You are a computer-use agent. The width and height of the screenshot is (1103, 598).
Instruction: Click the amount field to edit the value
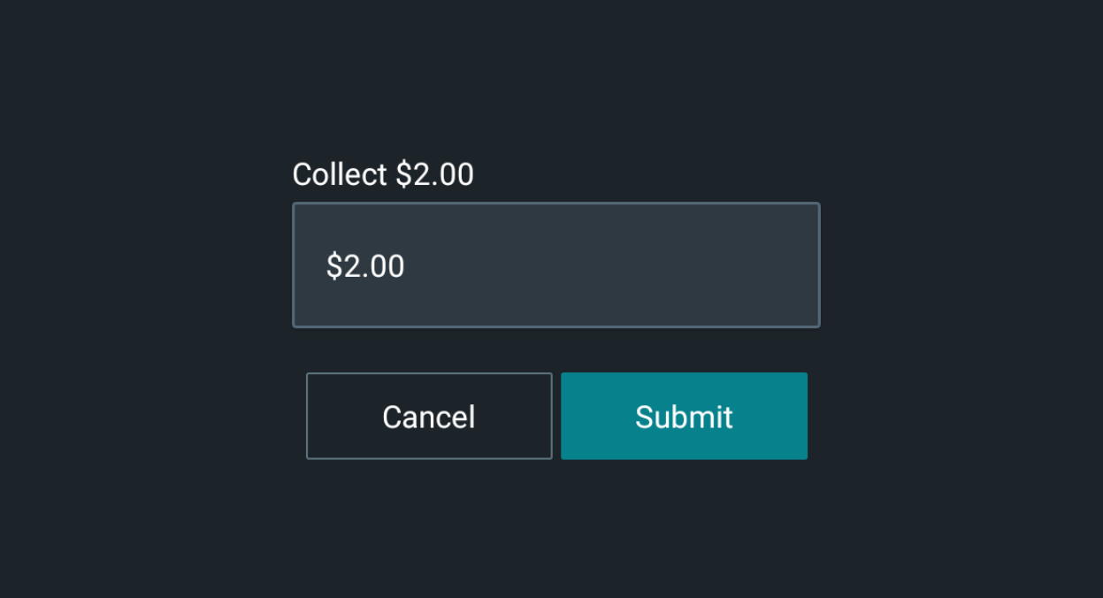tap(555, 264)
